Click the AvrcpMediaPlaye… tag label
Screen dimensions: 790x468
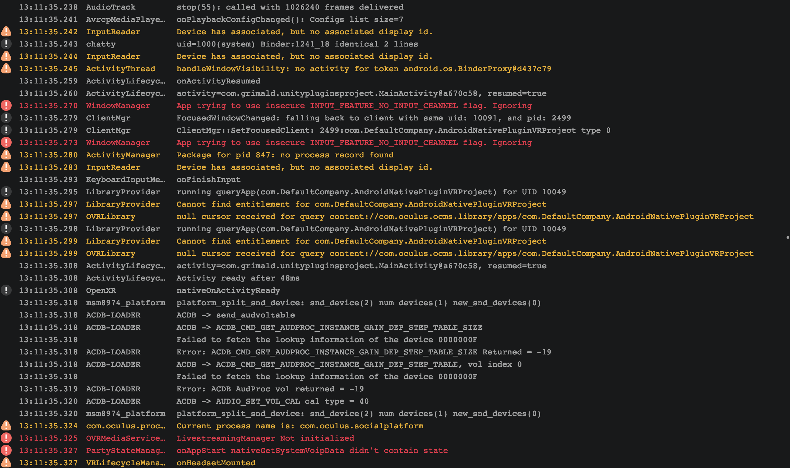(125, 19)
